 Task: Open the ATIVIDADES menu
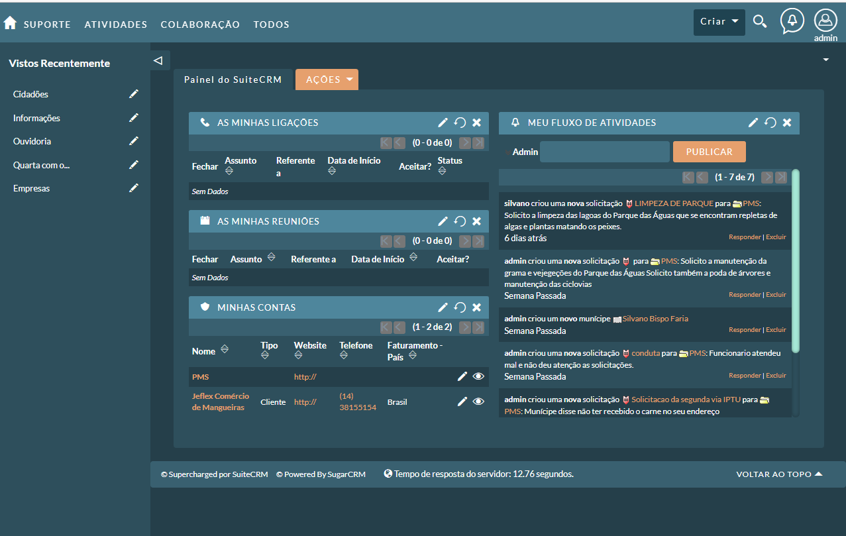pyautogui.click(x=116, y=25)
